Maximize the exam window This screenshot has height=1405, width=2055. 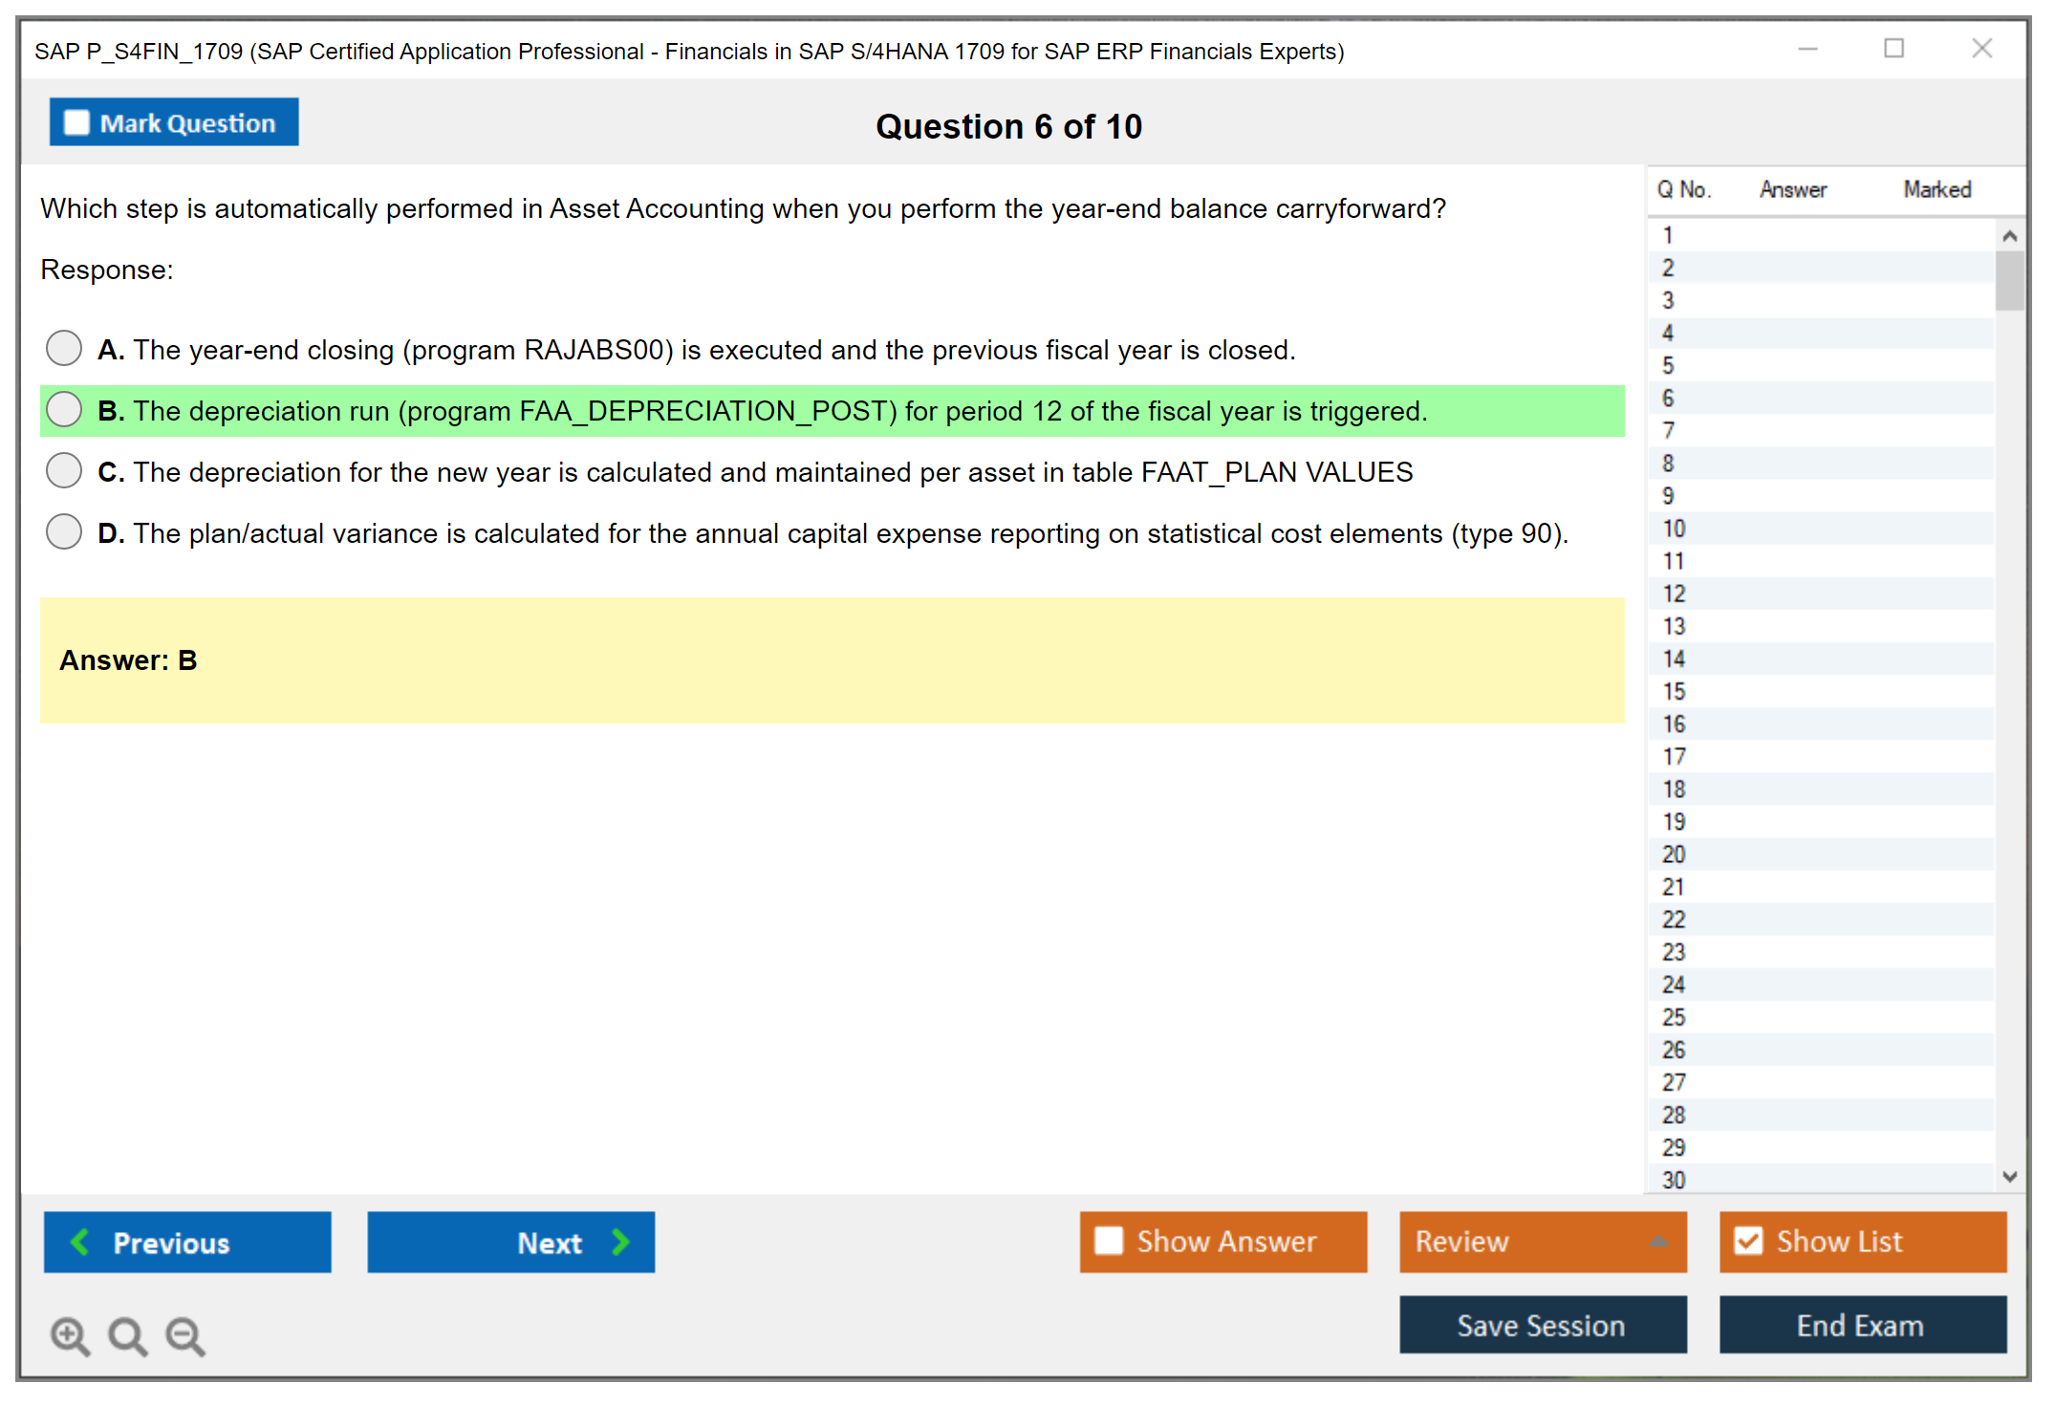pos(1893,49)
